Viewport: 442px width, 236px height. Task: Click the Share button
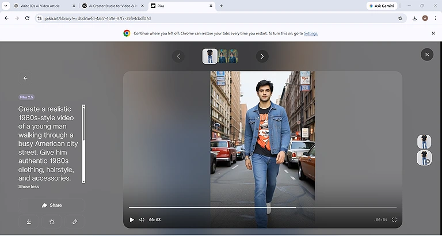coord(52,205)
